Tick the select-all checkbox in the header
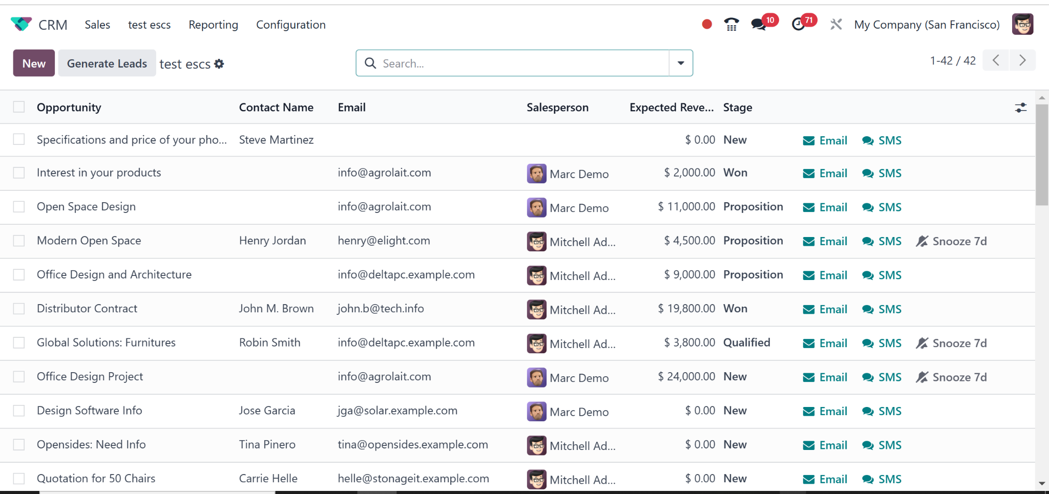This screenshot has width=1049, height=494. [x=19, y=107]
